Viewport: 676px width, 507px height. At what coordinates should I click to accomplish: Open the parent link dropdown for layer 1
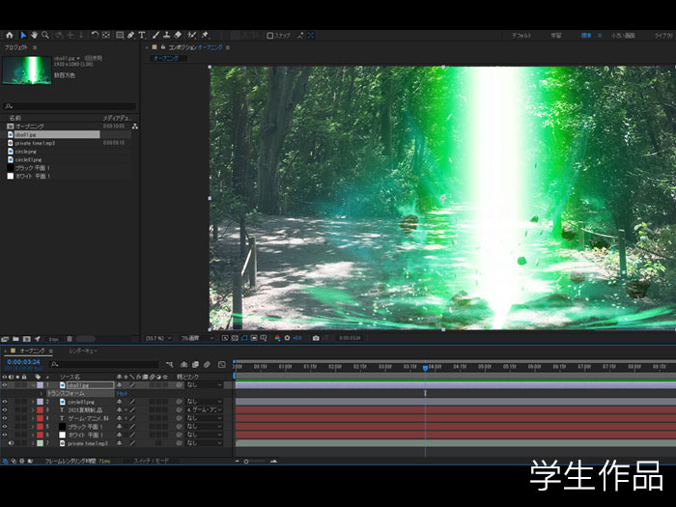[203, 384]
